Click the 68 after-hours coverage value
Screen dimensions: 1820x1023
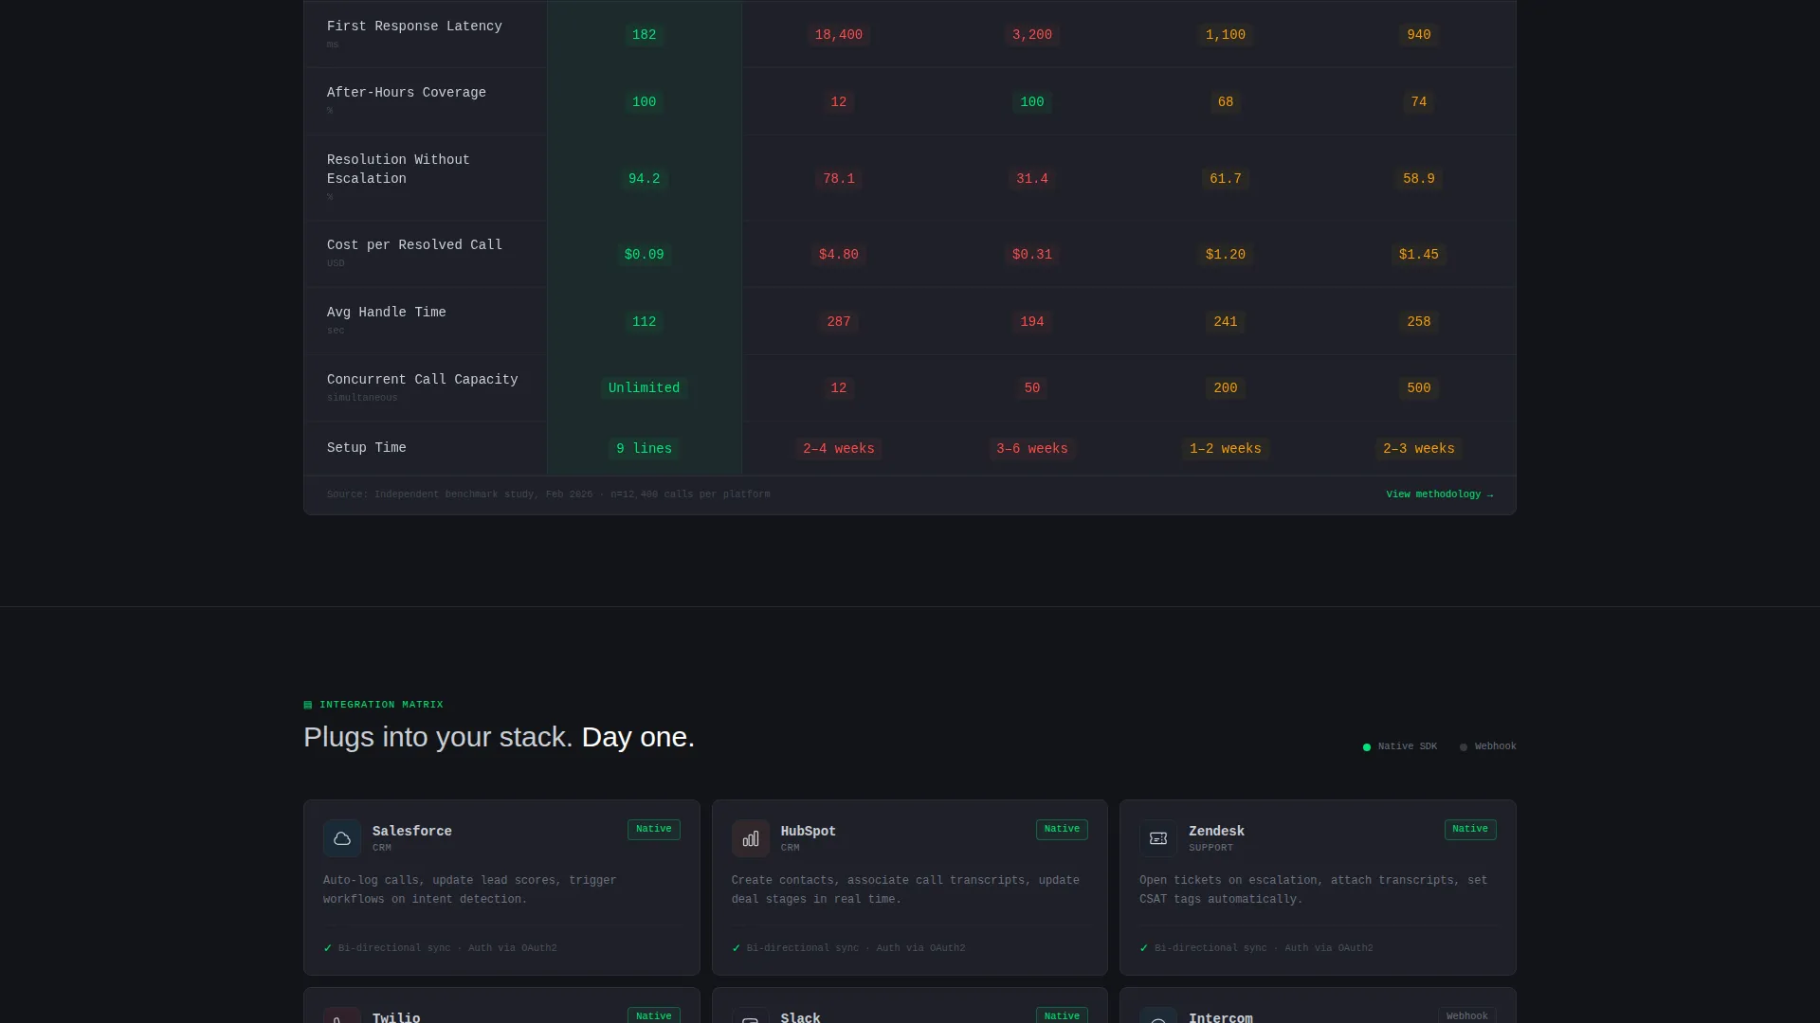tap(1226, 102)
